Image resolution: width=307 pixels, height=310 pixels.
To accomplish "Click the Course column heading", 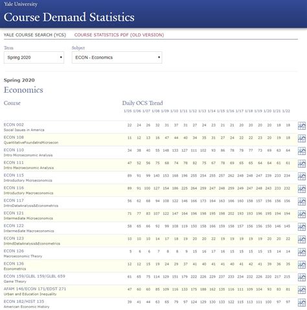I will (12, 103).
